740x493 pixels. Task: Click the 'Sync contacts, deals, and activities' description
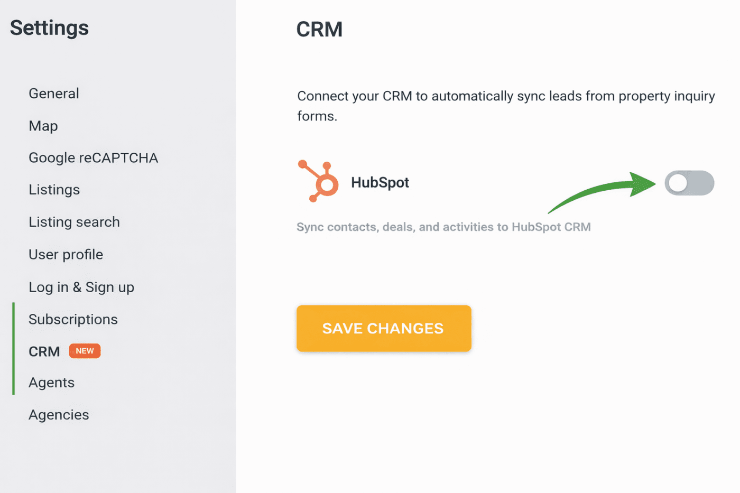point(443,227)
